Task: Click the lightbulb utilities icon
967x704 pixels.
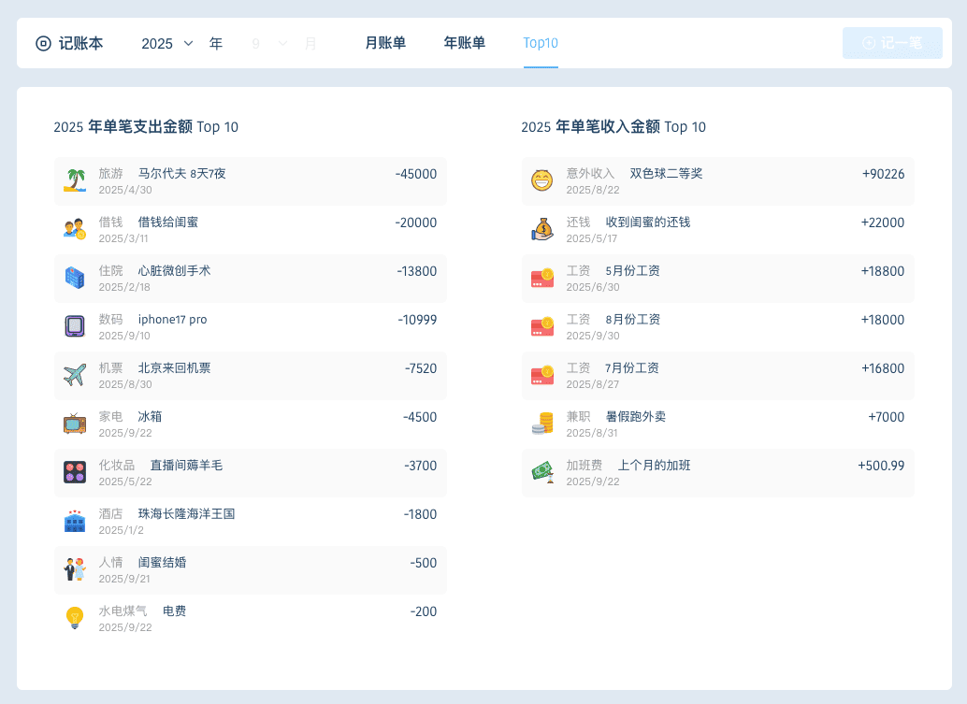Action: coord(75,618)
